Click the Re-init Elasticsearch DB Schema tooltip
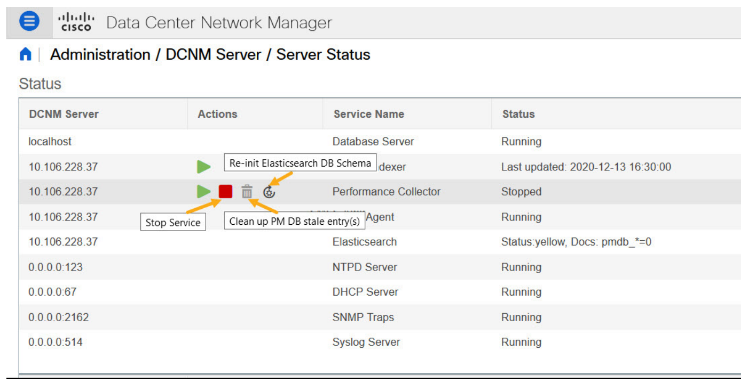The height and width of the screenshot is (384, 748). pos(300,162)
